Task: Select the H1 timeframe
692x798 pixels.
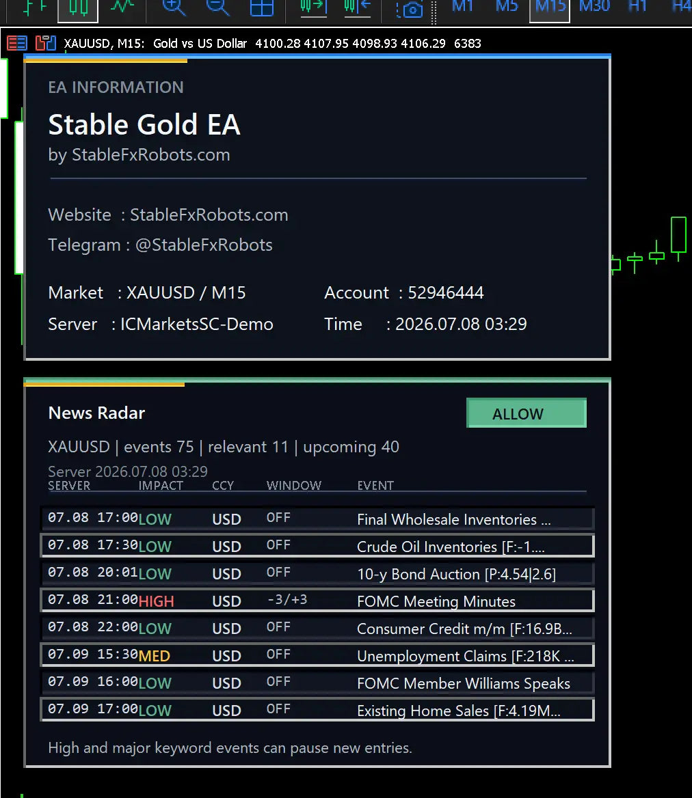Action: (637, 7)
